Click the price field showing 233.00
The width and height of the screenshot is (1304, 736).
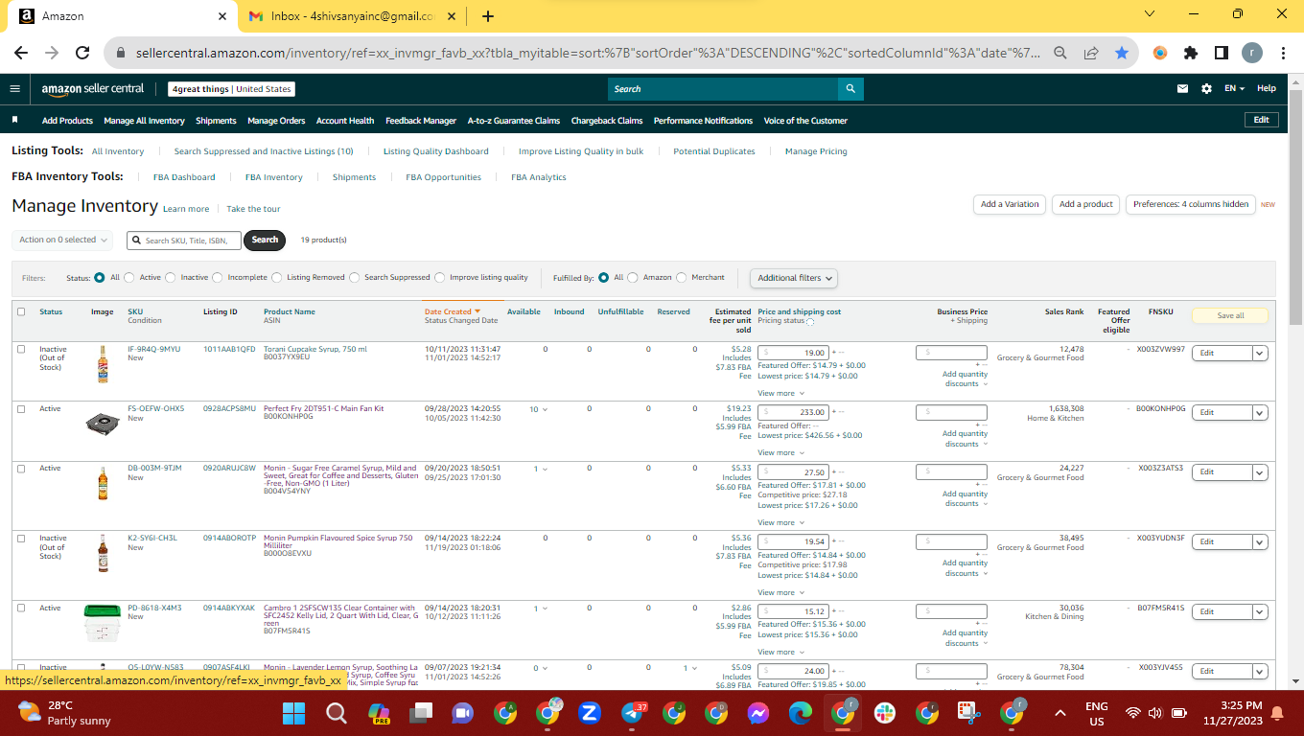tap(794, 412)
